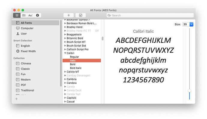Expand Brush Script Std family
Screen dimensions: 207x119
(x=65, y=46)
